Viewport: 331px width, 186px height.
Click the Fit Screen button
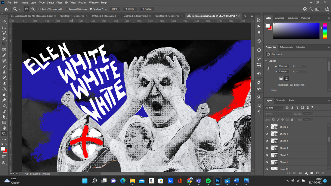(129, 9)
